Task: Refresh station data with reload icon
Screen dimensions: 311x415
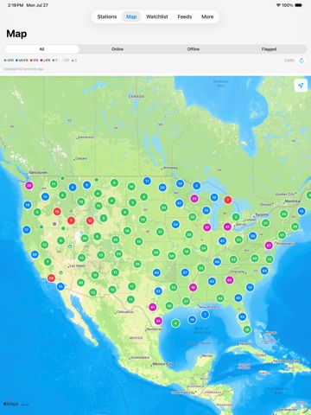Action: tap(301, 61)
